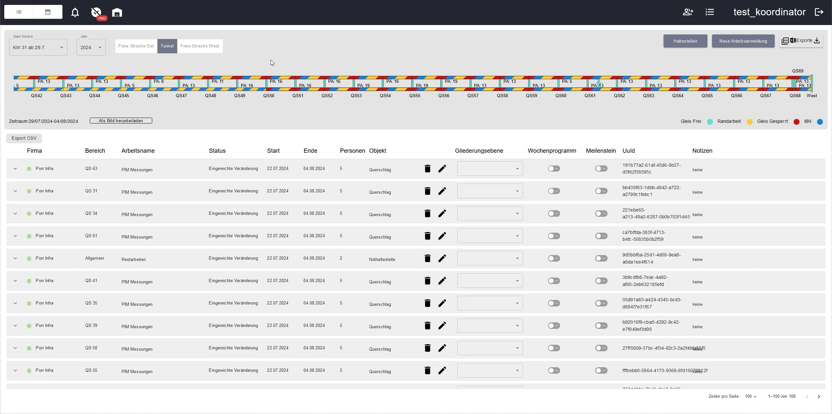Edit QS 41 PIM Messungen row
The width and height of the screenshot is (832, 414).
pos(442,281)
